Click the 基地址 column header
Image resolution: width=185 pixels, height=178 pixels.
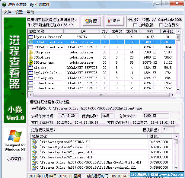tap(160, 136)
